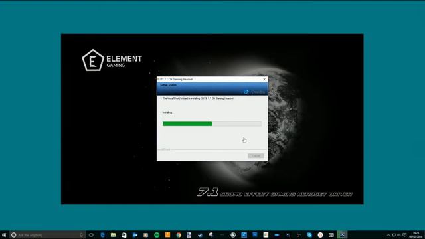The height and width of the screenshot is (239, 425).
Task: Select the active installer taskbar icon
Action: click(342, 235)
